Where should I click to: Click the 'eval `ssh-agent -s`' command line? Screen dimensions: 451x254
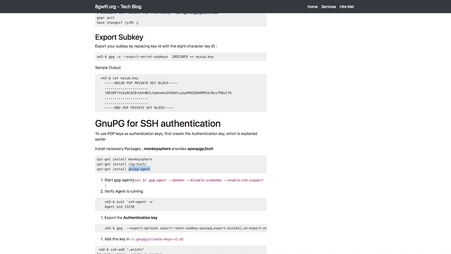click(129, 202)
